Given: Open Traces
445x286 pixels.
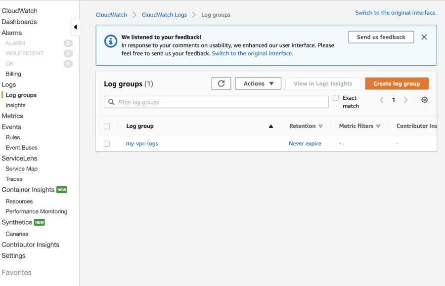Looking at the screenshot, I should [x=14, y=179].
